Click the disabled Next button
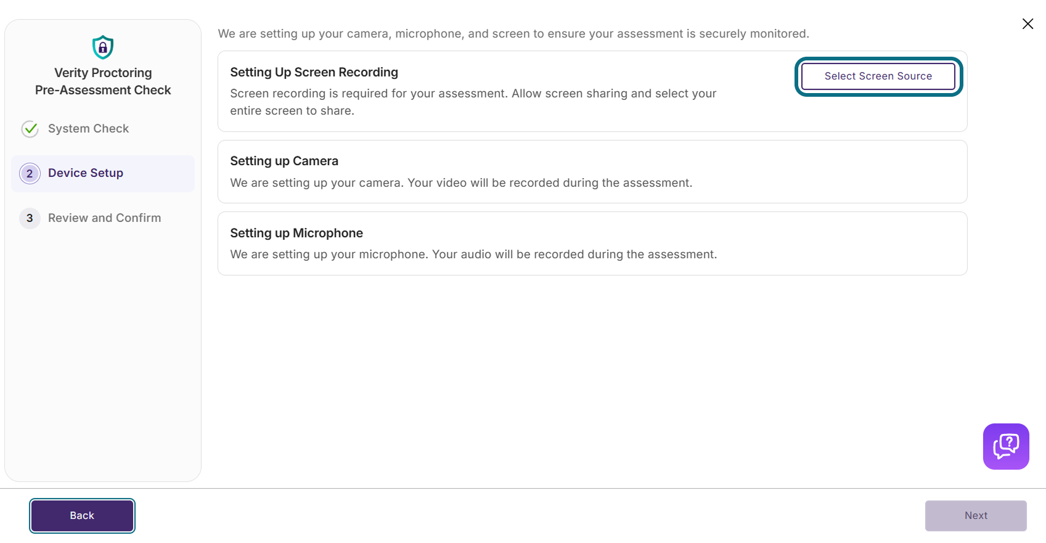 point(976,516)
